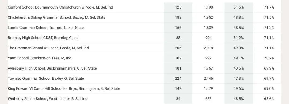Click the 2,018 cell for Leeds Grammar
Image resolution: width=289 pixels, height=104 pixels.
[x=208, y=48]
